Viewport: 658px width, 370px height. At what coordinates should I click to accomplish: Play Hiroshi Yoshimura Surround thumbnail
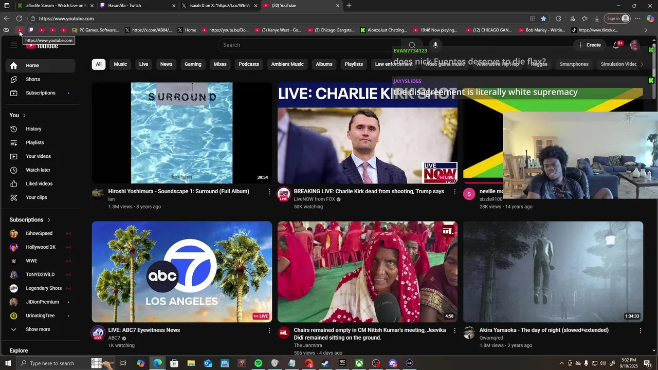coord(182,133)
